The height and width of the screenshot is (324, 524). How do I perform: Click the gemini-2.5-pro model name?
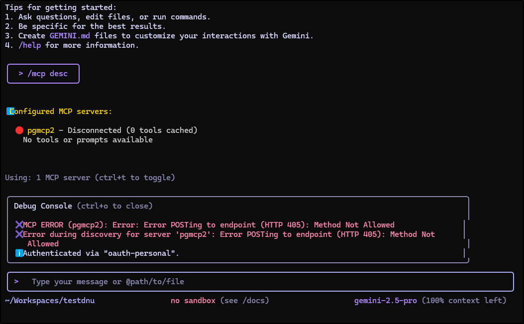(385, 301)
